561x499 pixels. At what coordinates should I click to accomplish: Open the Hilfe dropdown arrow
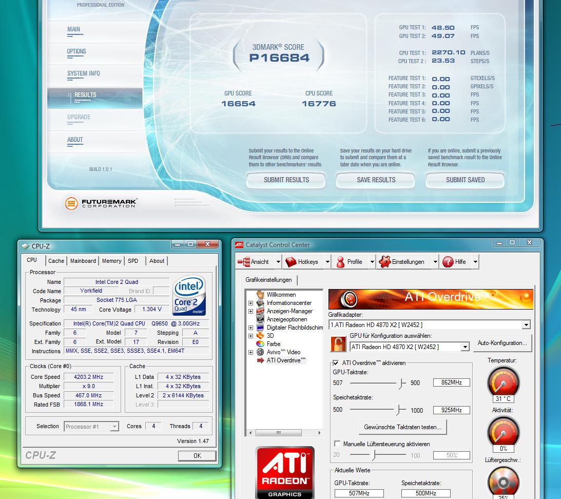point(475,262)
